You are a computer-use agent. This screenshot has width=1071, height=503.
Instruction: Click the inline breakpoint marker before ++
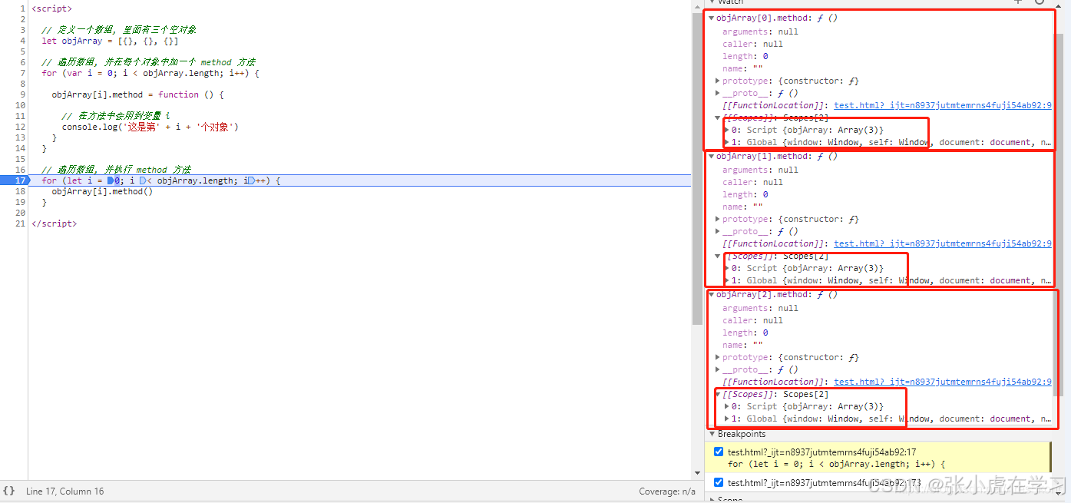[251, 180]
